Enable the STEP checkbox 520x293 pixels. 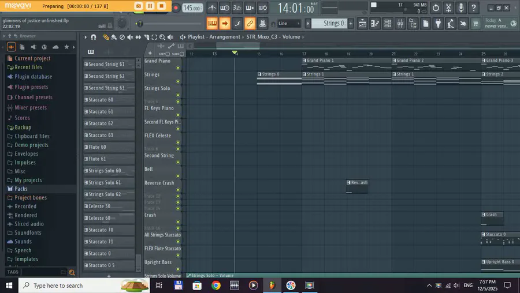click(x=168, y=54)
